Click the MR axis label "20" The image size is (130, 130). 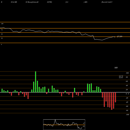[127, 90]
